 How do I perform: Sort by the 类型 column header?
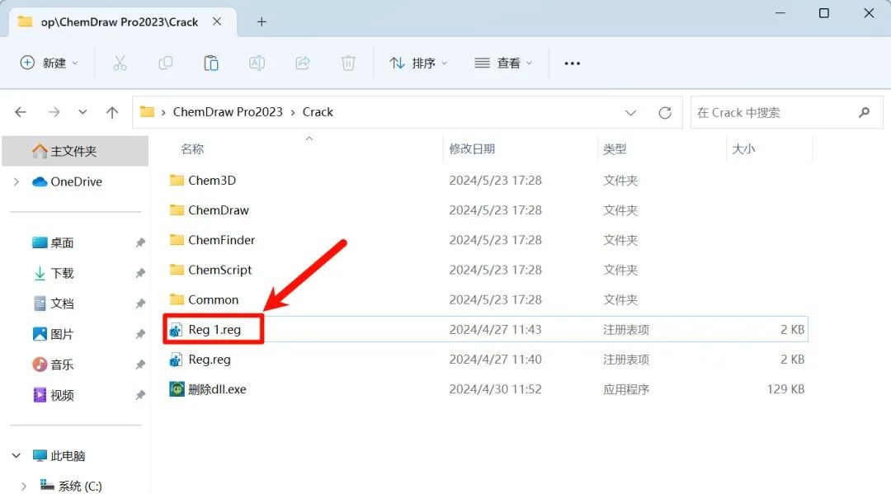(615, 148)
